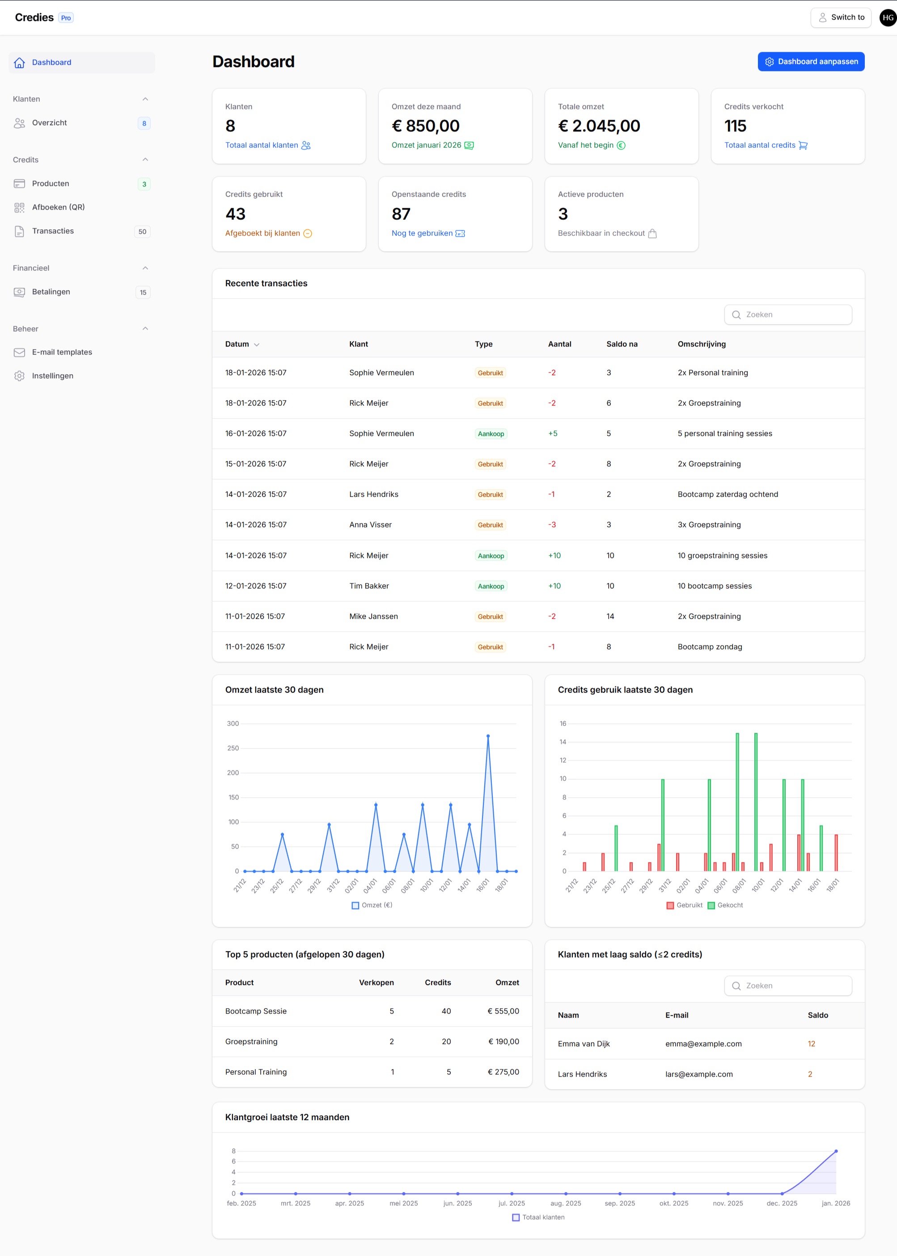Toggle the Gebruikt legend series
Screen dimensions: 897x1256
pos(684,905)
